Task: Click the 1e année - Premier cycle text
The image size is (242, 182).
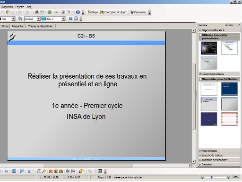Action: pos(87,106)
